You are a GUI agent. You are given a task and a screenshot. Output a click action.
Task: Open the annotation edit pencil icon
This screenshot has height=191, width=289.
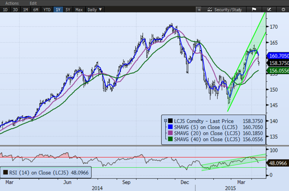coord(269,9)
